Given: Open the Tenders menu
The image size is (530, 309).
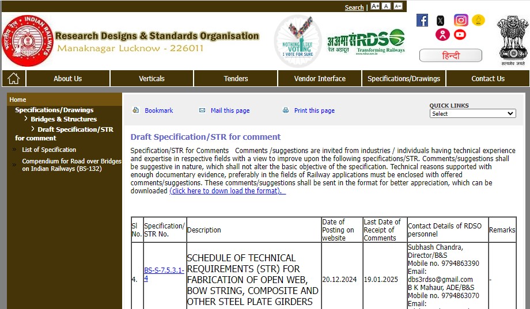Looking at the screenshot, I should (236, 79).
